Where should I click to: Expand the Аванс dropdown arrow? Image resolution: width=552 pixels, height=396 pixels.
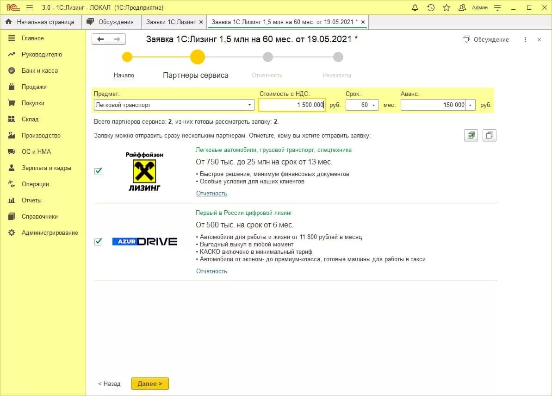[470, 105]
